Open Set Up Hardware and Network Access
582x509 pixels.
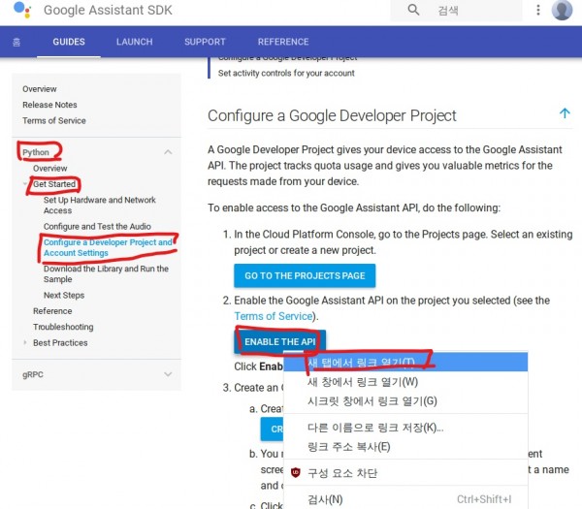(100, 206)
